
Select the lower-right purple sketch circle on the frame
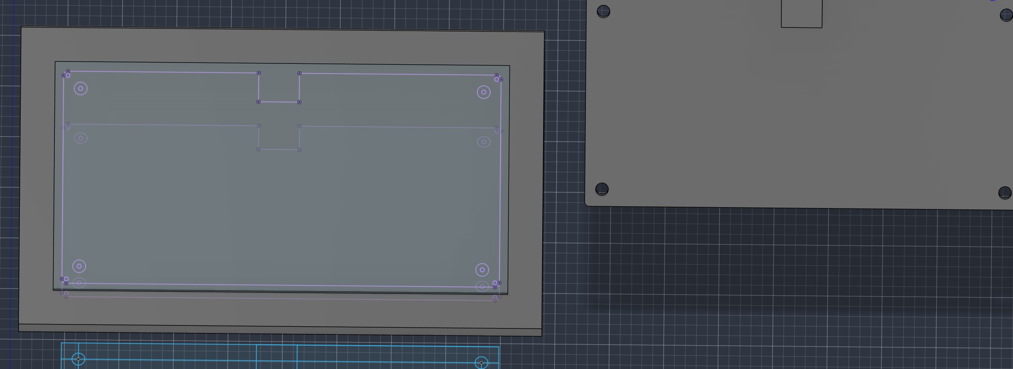coord(482,270)
